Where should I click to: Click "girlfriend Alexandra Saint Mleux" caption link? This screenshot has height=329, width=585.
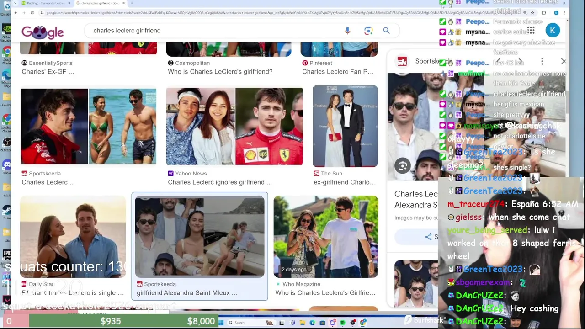coord(186,293)
